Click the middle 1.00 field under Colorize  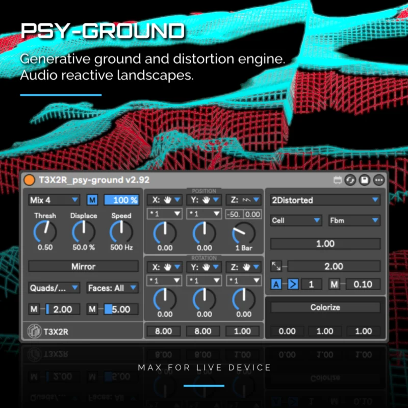tap(325, 331)
